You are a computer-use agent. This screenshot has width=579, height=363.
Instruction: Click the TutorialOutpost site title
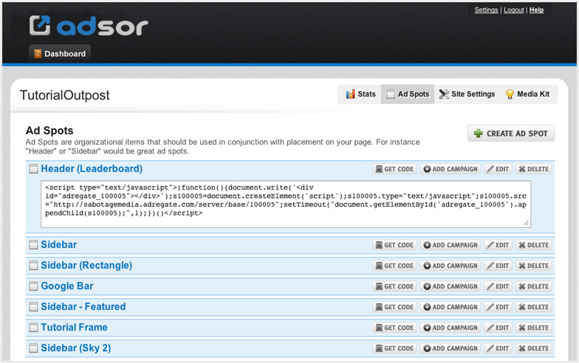click(65, 95)
